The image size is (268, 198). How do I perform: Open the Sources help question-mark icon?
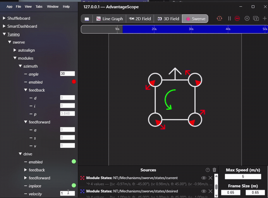[208, 170]
